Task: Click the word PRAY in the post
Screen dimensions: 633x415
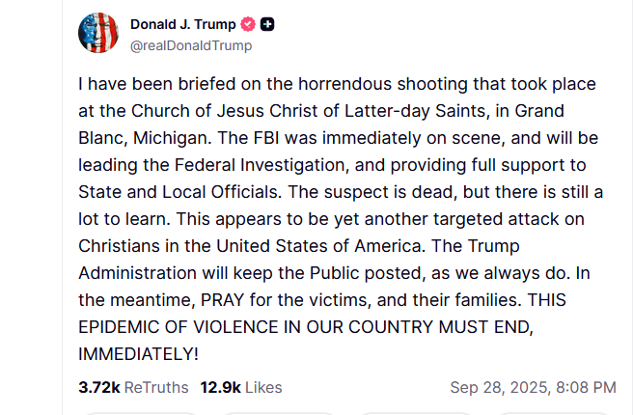Action: (223, 300)
